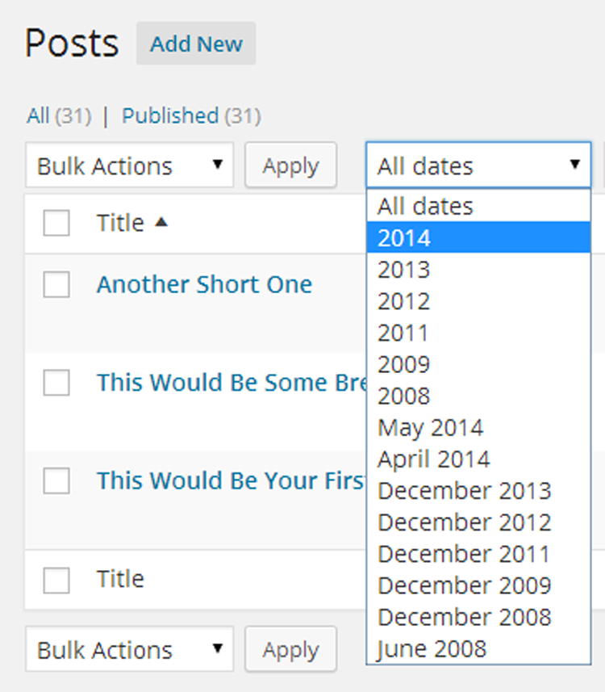This screenshot has height=692, width=605.
Task: Click the Add New button
Action: click(x=195, y=44)
